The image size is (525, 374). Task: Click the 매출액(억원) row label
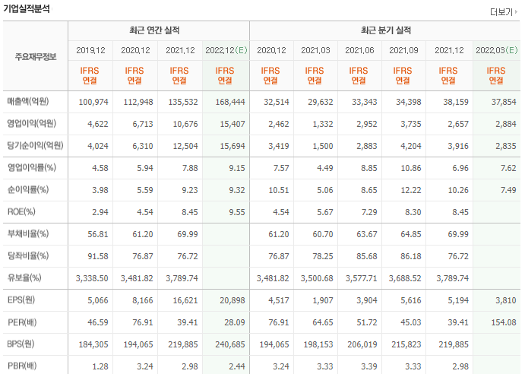click(28, 101)
